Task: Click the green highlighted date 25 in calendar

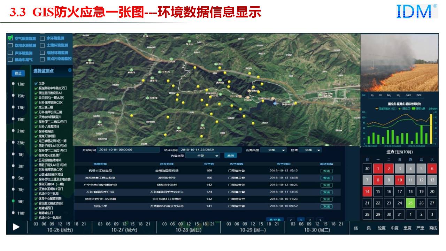Action: click(x=410, y=203)
